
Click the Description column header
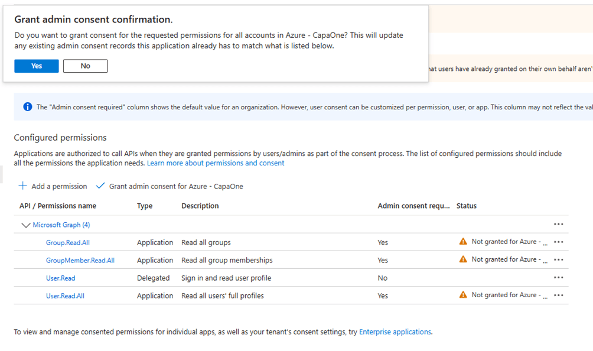(200, 206)
